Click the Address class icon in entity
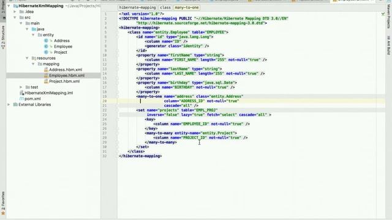392x220 pixels. coord(46,41)
